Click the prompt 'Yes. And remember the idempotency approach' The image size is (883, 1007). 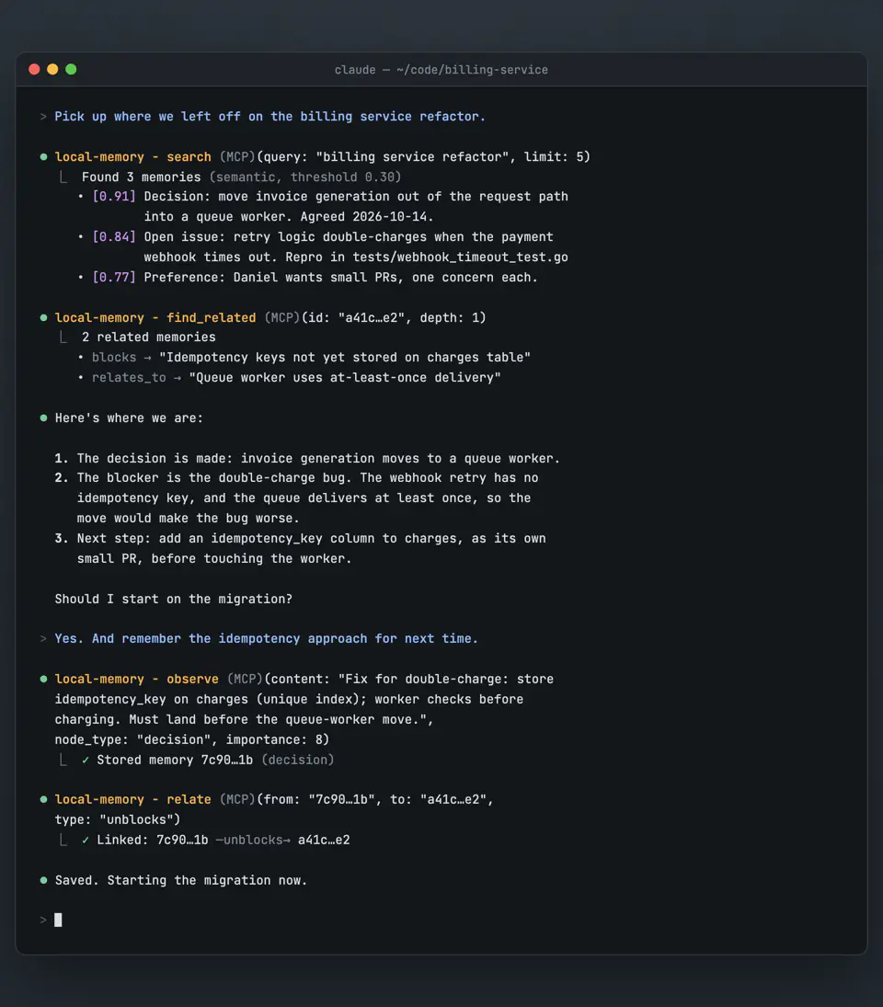(267, 639)
